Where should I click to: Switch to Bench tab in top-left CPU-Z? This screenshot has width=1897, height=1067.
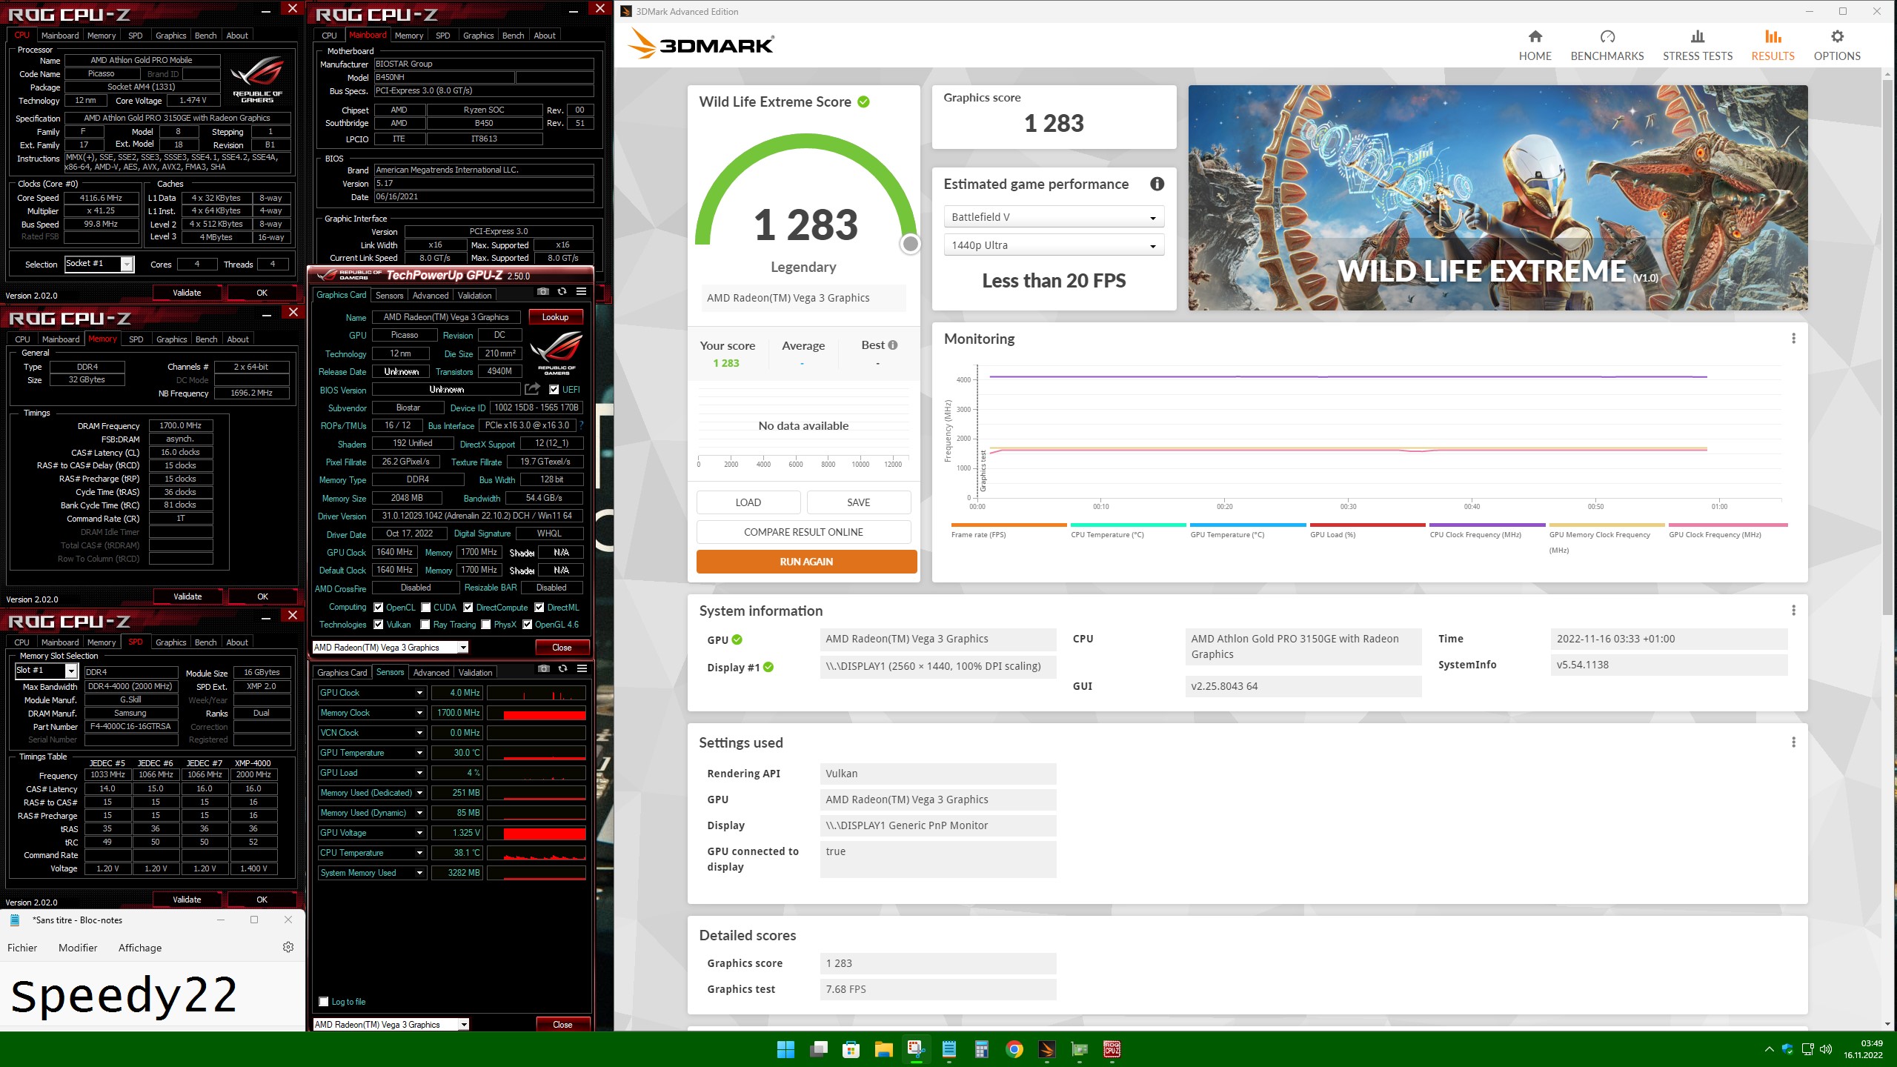(205, 36)
